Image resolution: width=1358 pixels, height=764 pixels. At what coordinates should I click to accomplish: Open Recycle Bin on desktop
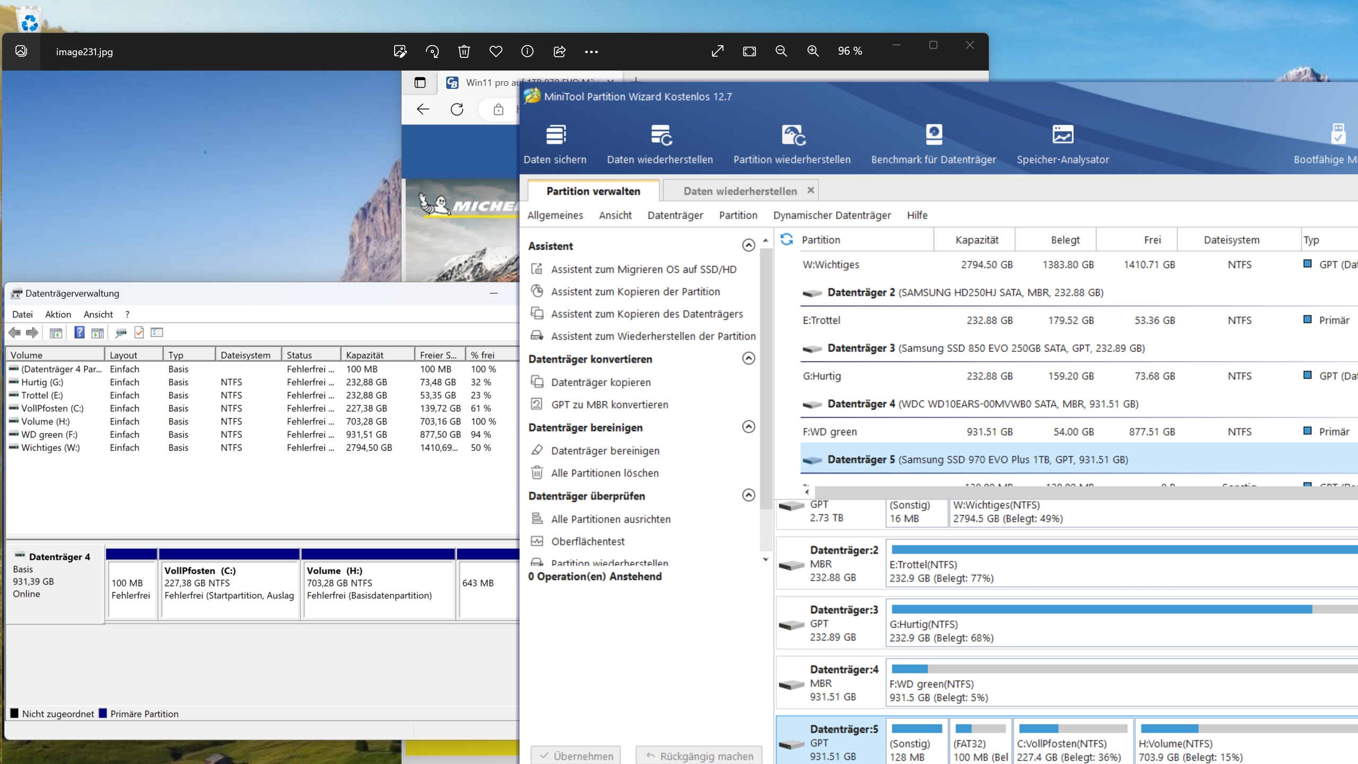(x=29, y=20)
